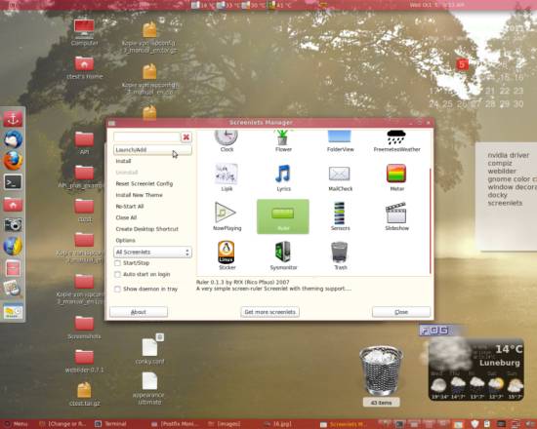
Task: Toggle Auto start on login
Action: click(117, 274)
